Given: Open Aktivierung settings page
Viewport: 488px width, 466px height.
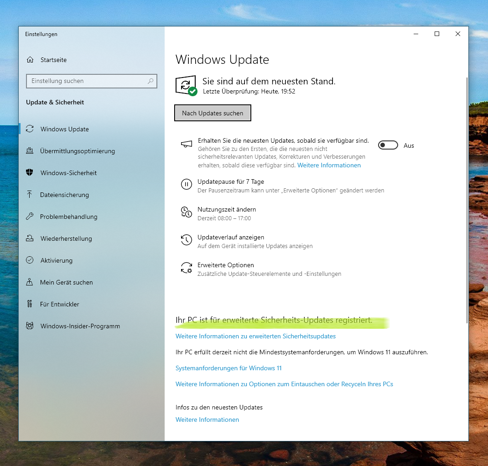Looking at the screenshot, I should pyautogui.click(x=92, y=260).
